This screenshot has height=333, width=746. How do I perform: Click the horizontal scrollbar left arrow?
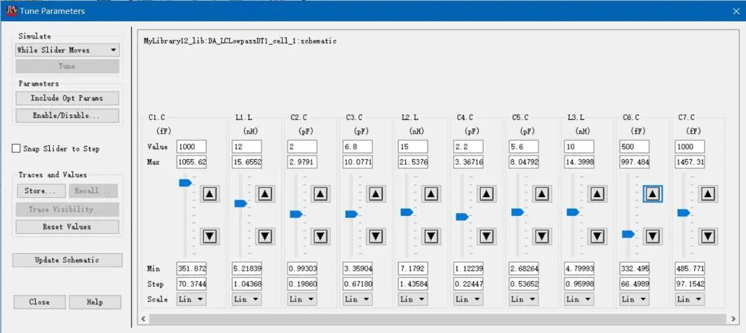[x=143, y=319]
